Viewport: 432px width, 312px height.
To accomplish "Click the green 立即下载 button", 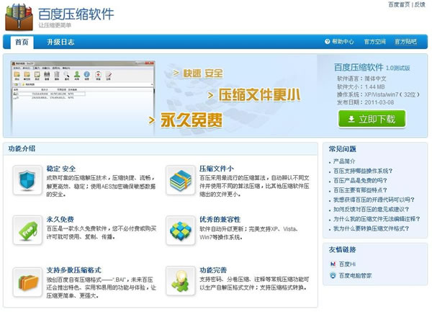I will (372, 119).
